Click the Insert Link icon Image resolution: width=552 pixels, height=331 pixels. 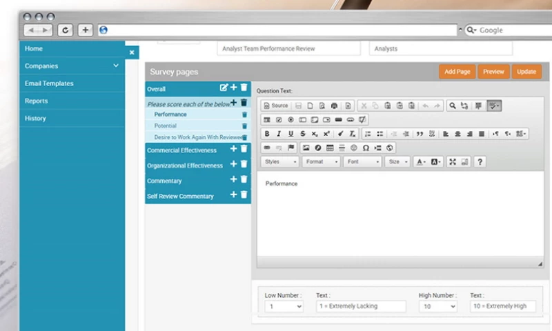click(267, 148)
